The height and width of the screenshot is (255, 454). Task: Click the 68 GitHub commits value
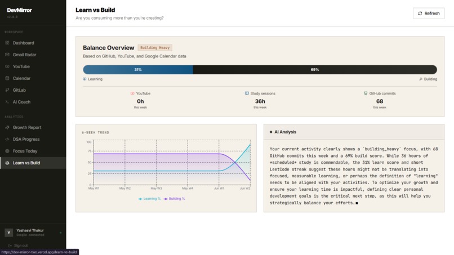(380, 101)
